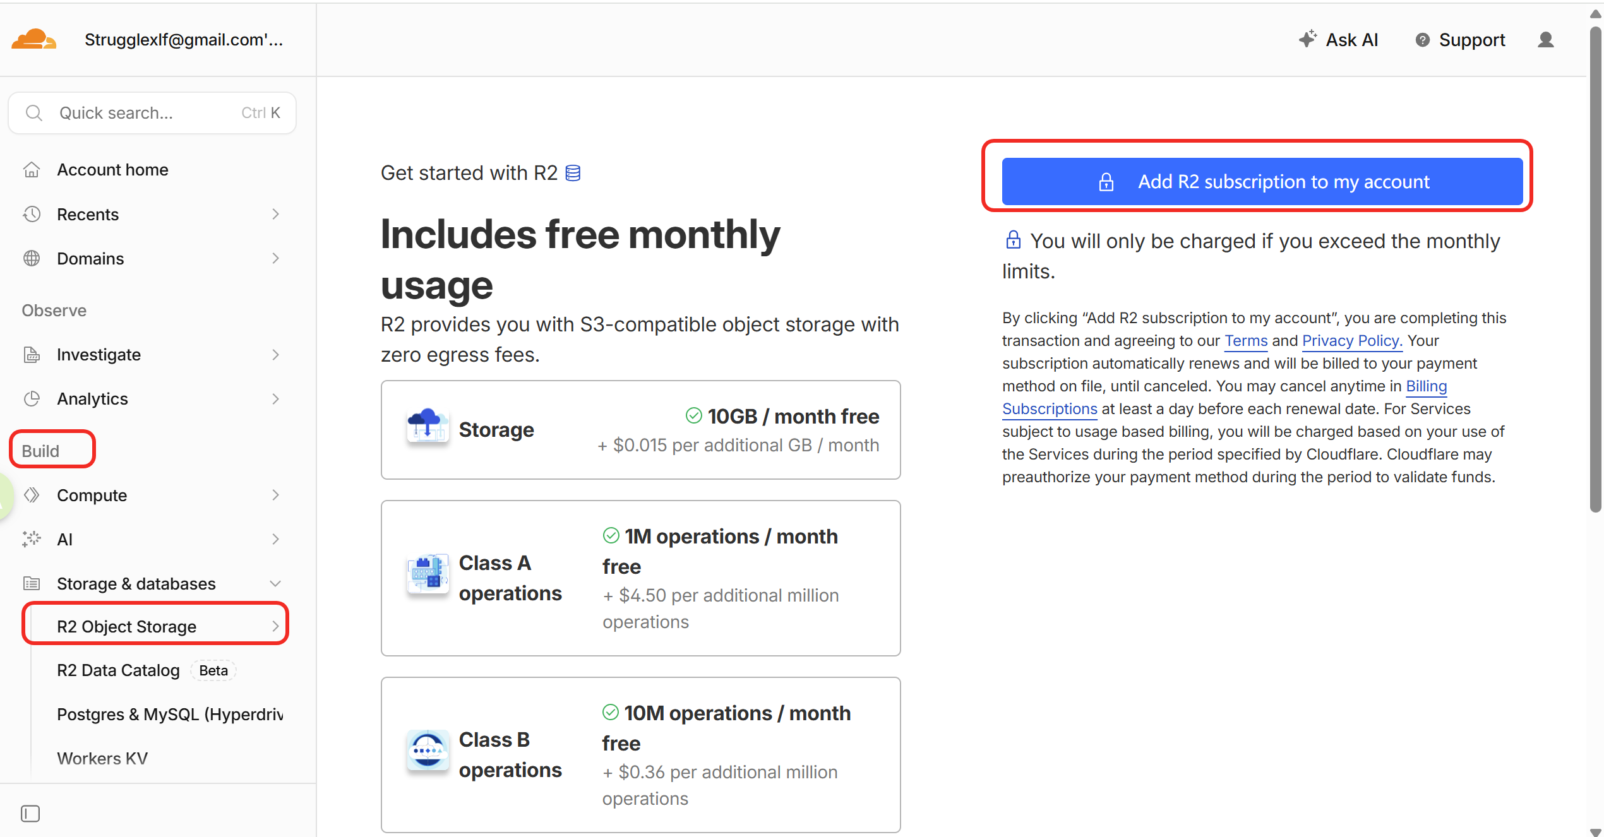Click the Ask AI button
The image size is (1604, 837).
[1339, 40]
